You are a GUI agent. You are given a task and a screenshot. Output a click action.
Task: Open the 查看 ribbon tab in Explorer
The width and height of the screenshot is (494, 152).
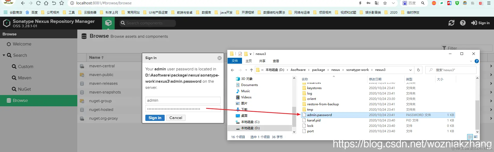point(276,61)
